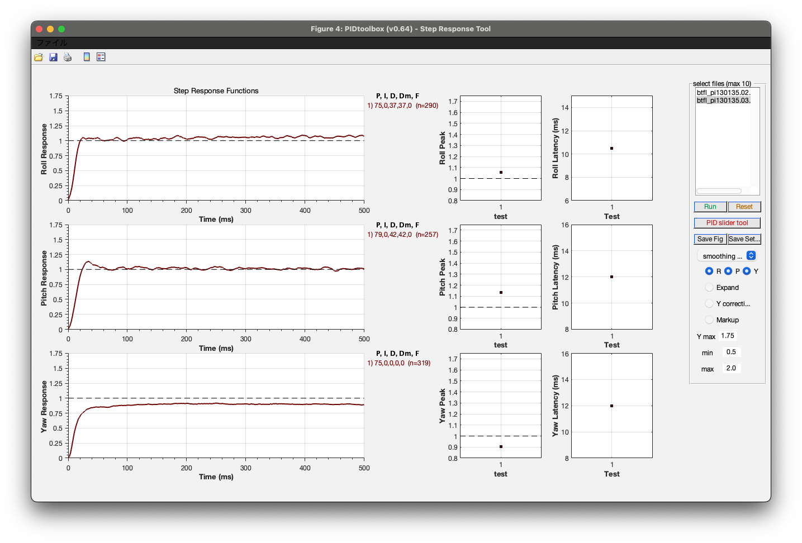
Task: Click the Y max field showing 1.75
Action: [728, 336]
